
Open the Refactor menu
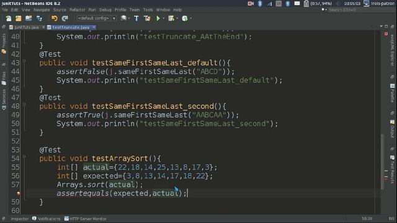point(78,10)
